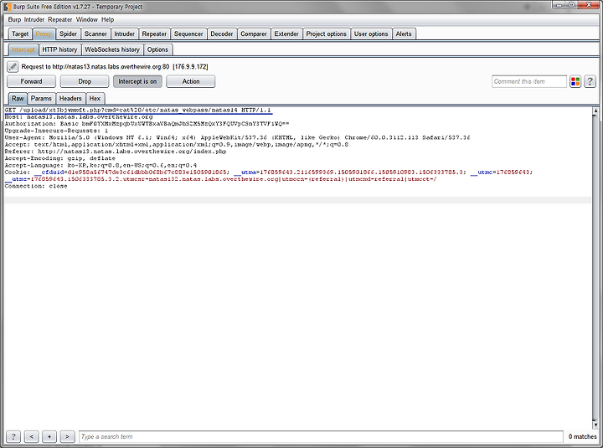The image size is (603, 448).
Task: Click the Forward button
Action: click(31, 81)
